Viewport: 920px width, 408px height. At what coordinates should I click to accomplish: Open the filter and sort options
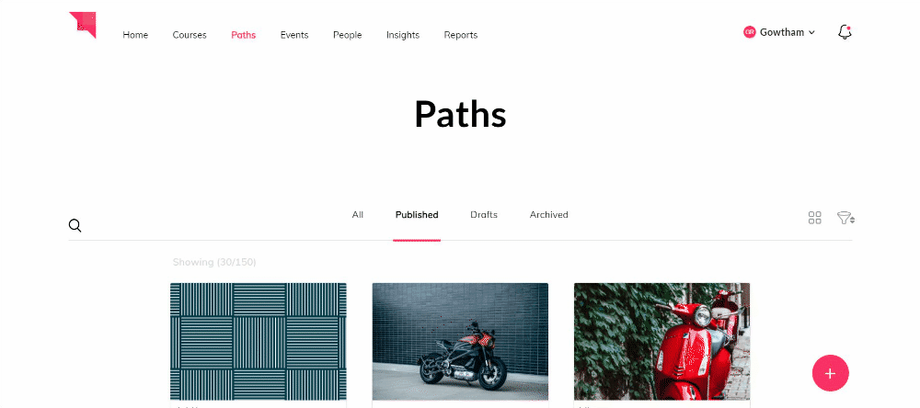(845, 218)
